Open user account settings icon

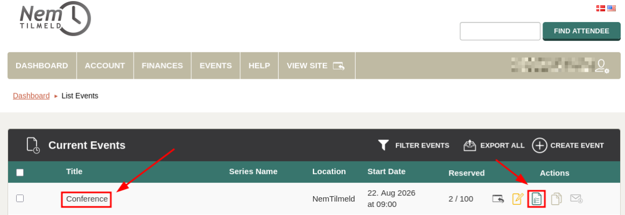(x=602, y=65)
